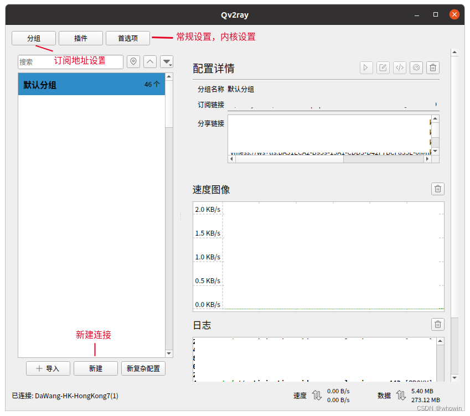Collapse the group list with the up-chevron icon
This screenshot has height=416, width=470.
tap(150, 62)
